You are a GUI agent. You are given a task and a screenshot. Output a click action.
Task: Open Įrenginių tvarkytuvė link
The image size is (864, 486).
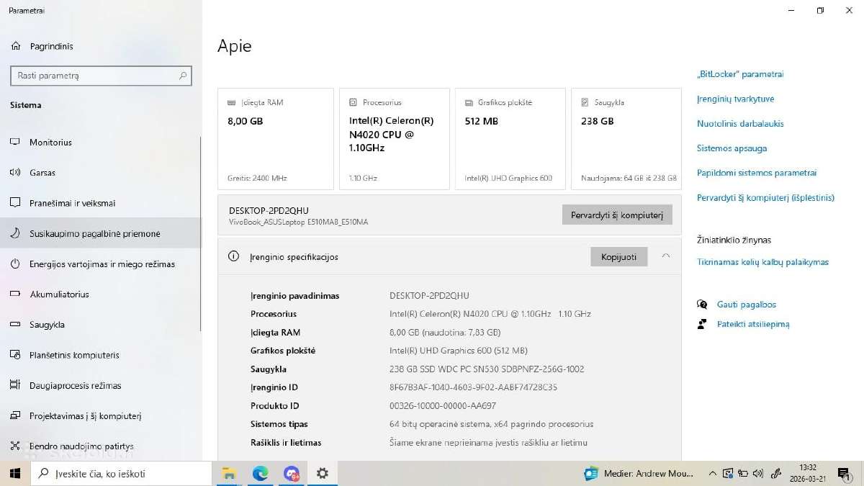(x=735, y=99)
